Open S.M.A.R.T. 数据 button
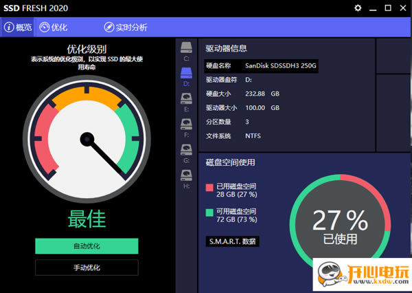Viewport: 412px width, 293px height. 233,241
